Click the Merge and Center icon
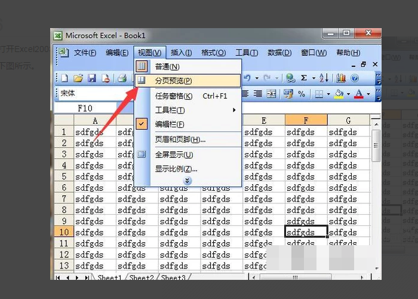Viewport: 418px width, 299px height. point(271,94)
